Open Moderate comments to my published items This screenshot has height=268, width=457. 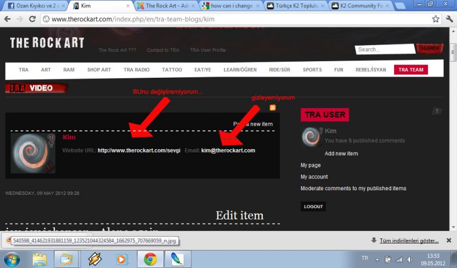353,189
